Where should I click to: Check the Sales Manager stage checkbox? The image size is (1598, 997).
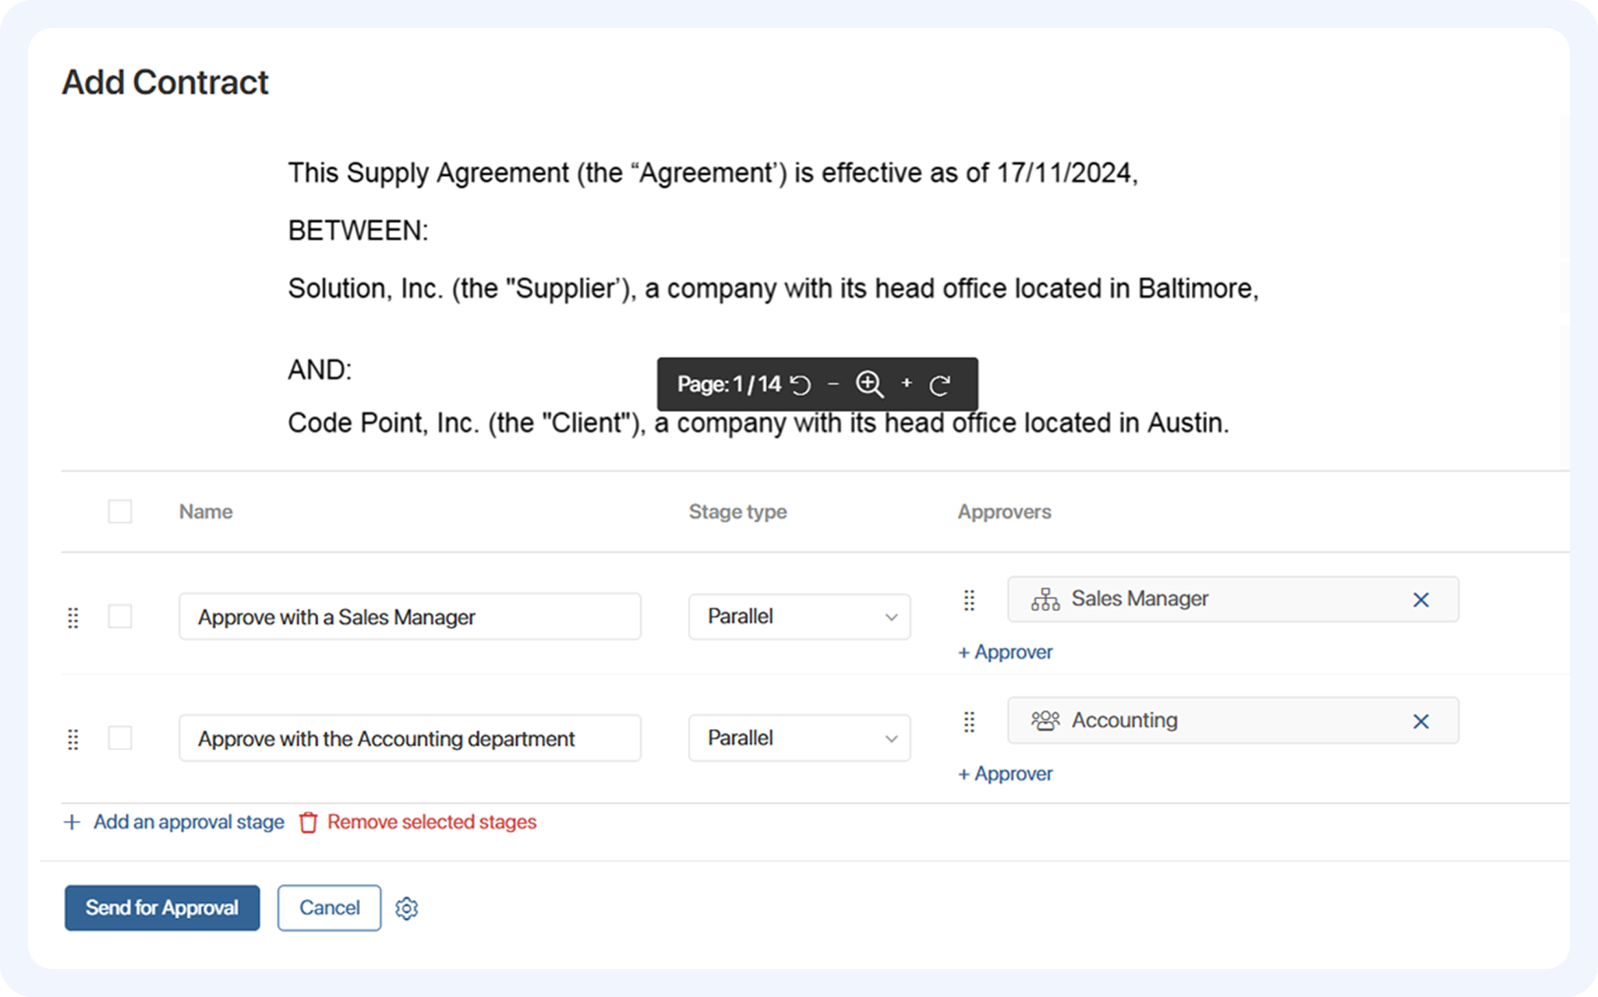pos(120,617)
